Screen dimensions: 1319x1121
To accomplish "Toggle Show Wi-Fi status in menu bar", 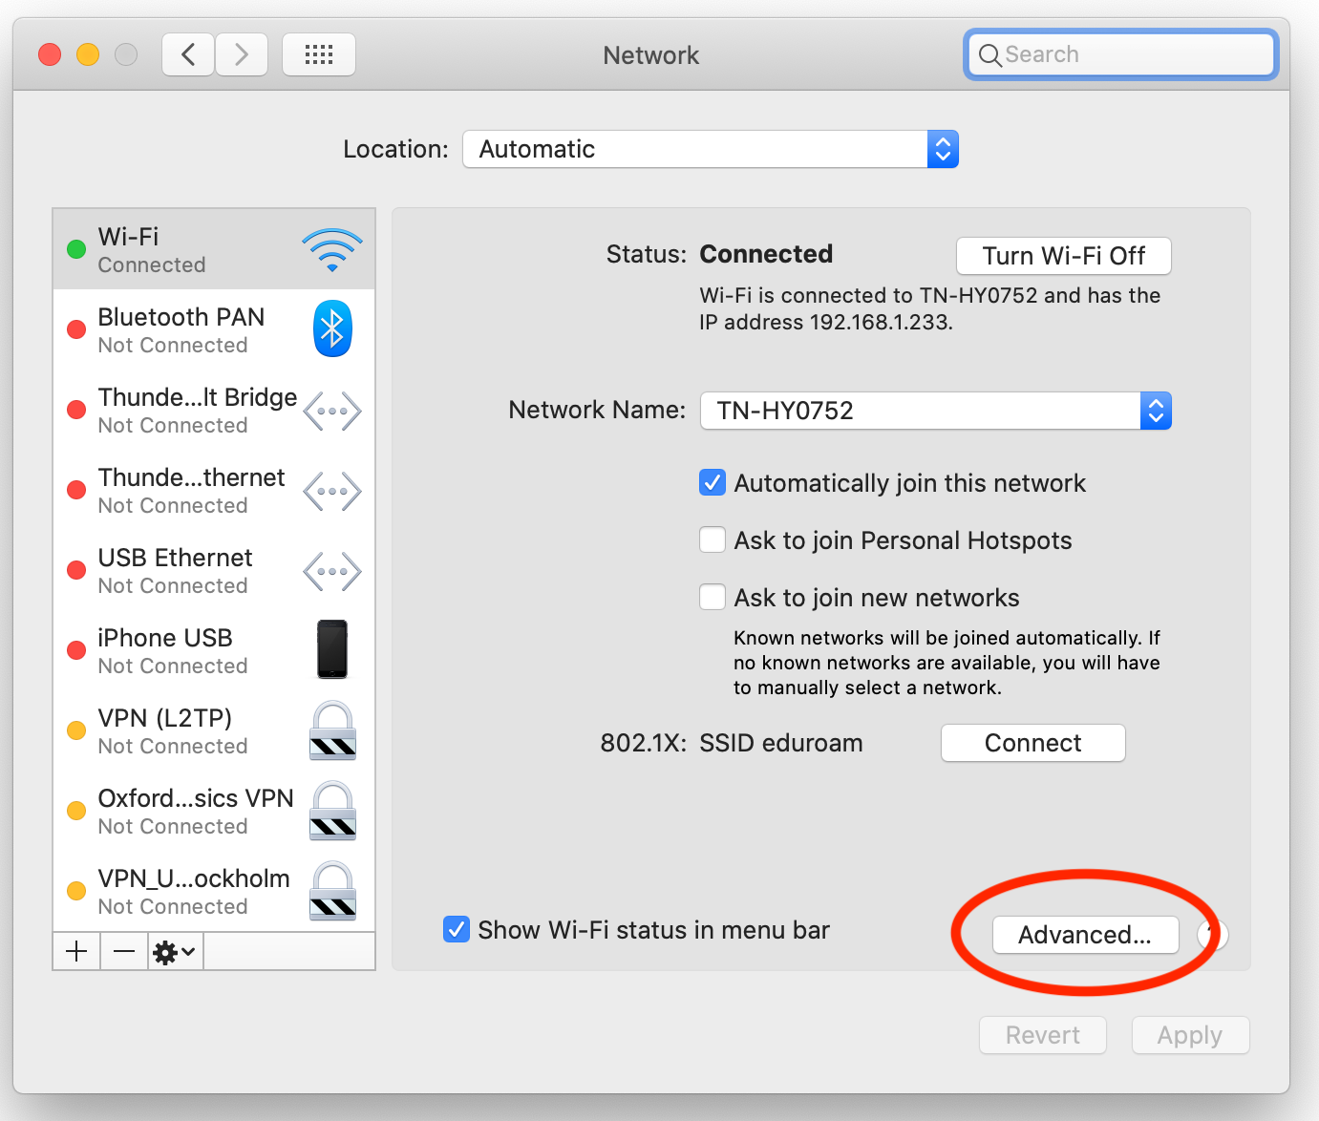I will [x=457, y=929].
